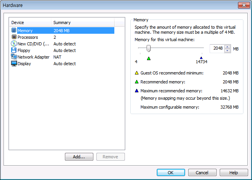The image size is (252, 180).
Task: Decrease memory with spinner down arrow
Action: click(227, 50)
